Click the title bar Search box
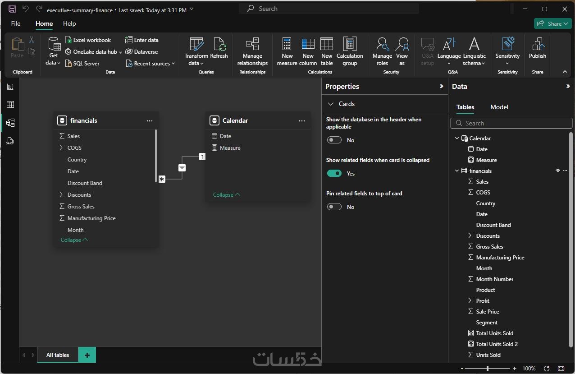 pyautogui.click(x=329, y=9)
